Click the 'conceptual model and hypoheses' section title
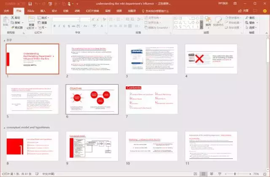Screen dimensions: 270x177 [28, 127]
